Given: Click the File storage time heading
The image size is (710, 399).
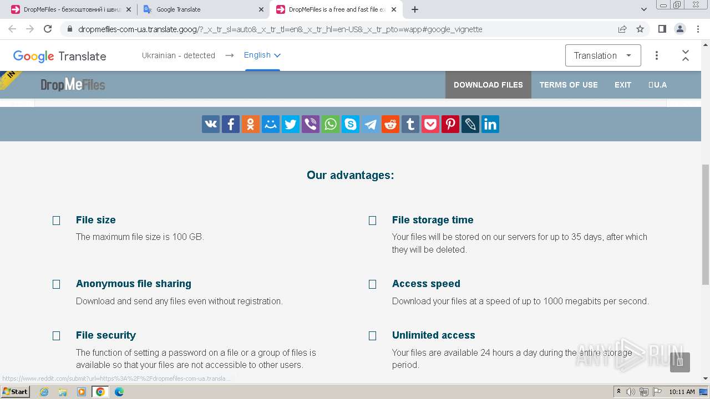Looking at the screenshot, I should [433, 220].
